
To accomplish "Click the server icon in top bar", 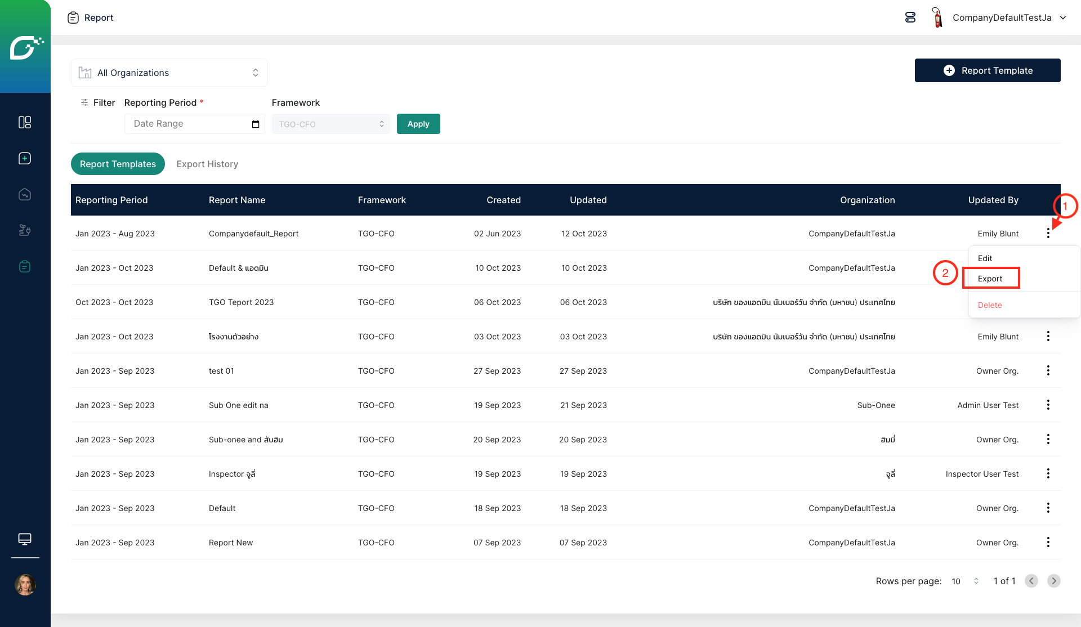I will (910, 17).
